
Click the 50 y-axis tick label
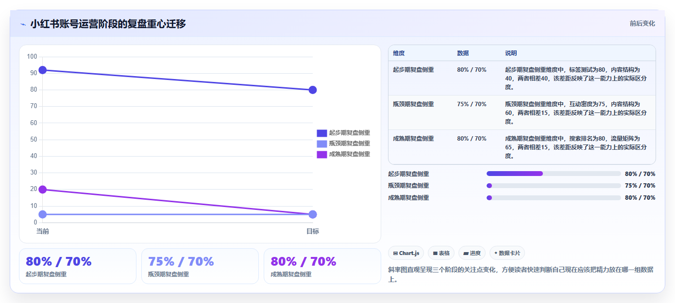point(34,140)
